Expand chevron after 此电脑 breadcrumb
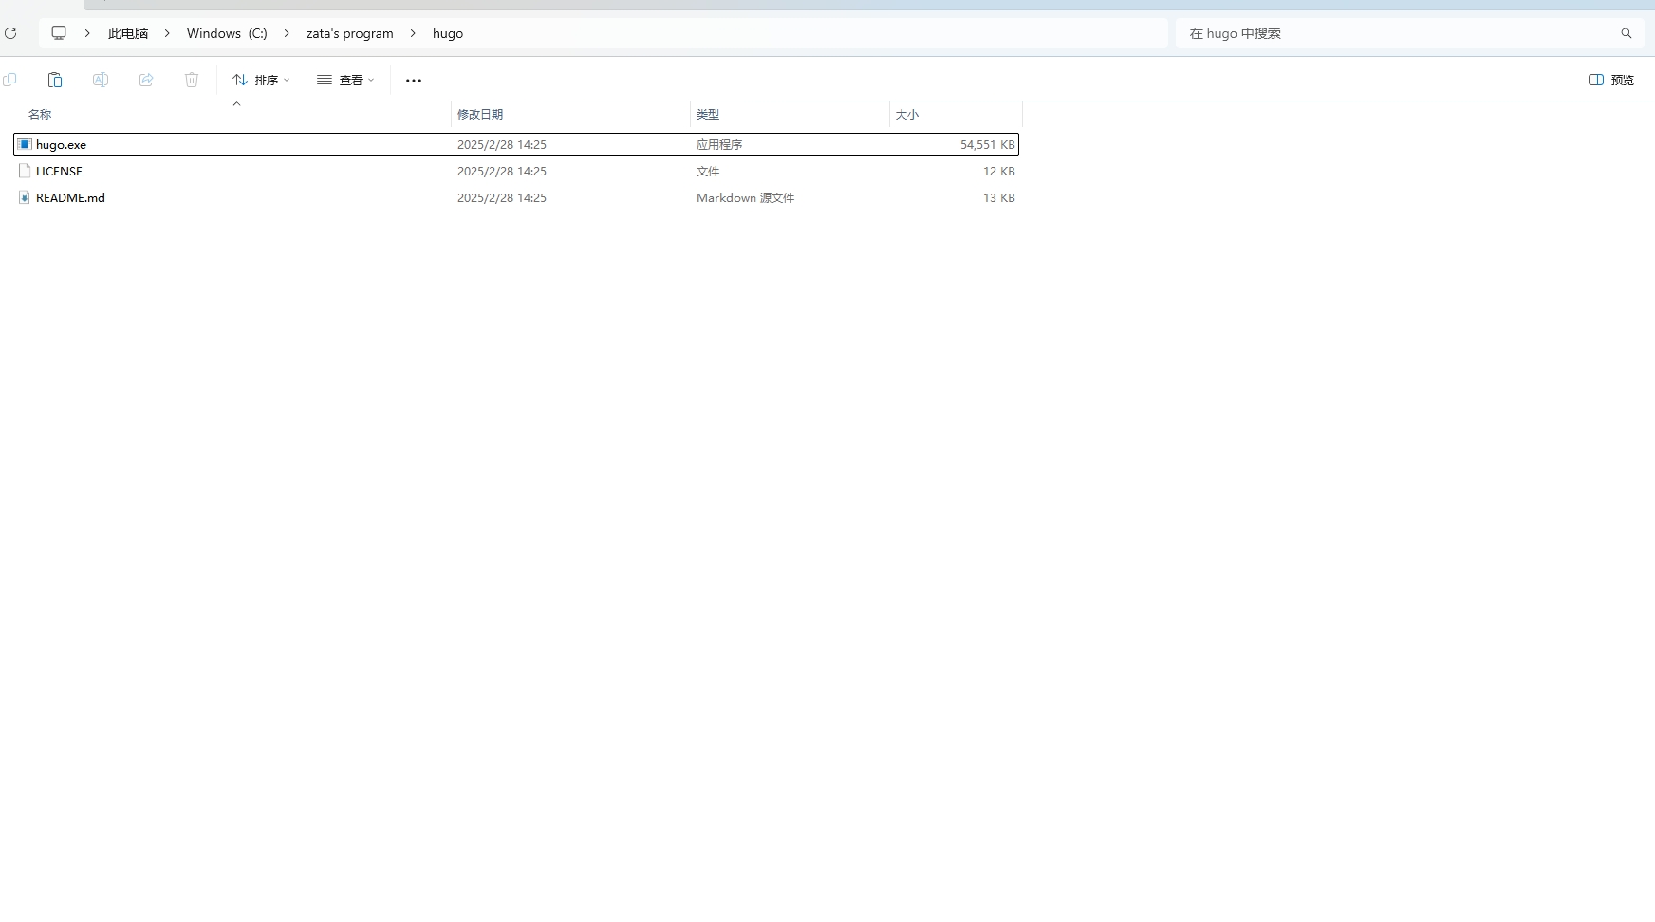Viewport: 1655px width, 922px height. click(167, 33)
